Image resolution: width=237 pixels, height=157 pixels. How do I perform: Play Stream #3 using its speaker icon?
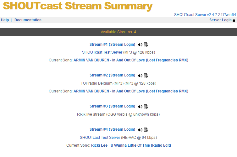pos(140,107)
